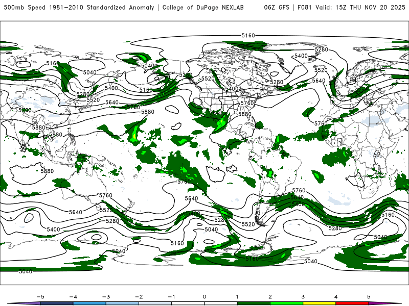Click the '-5' color bar label
The image size is (409, 306).
click(x=40, y=297)
